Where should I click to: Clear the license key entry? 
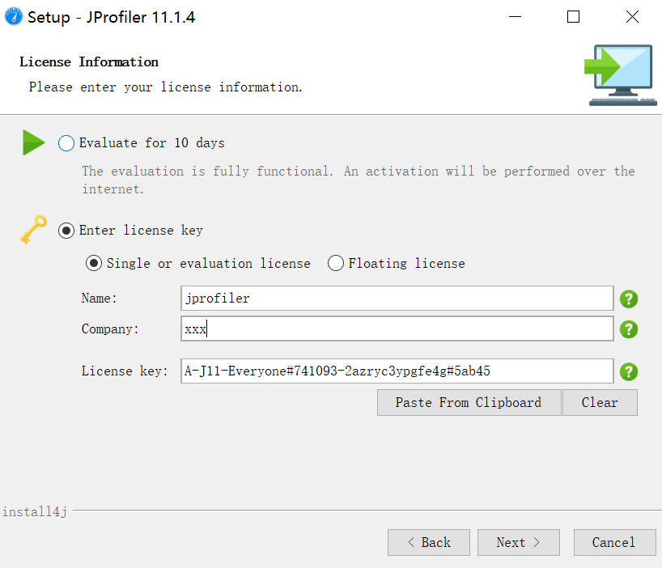(600, 403)
